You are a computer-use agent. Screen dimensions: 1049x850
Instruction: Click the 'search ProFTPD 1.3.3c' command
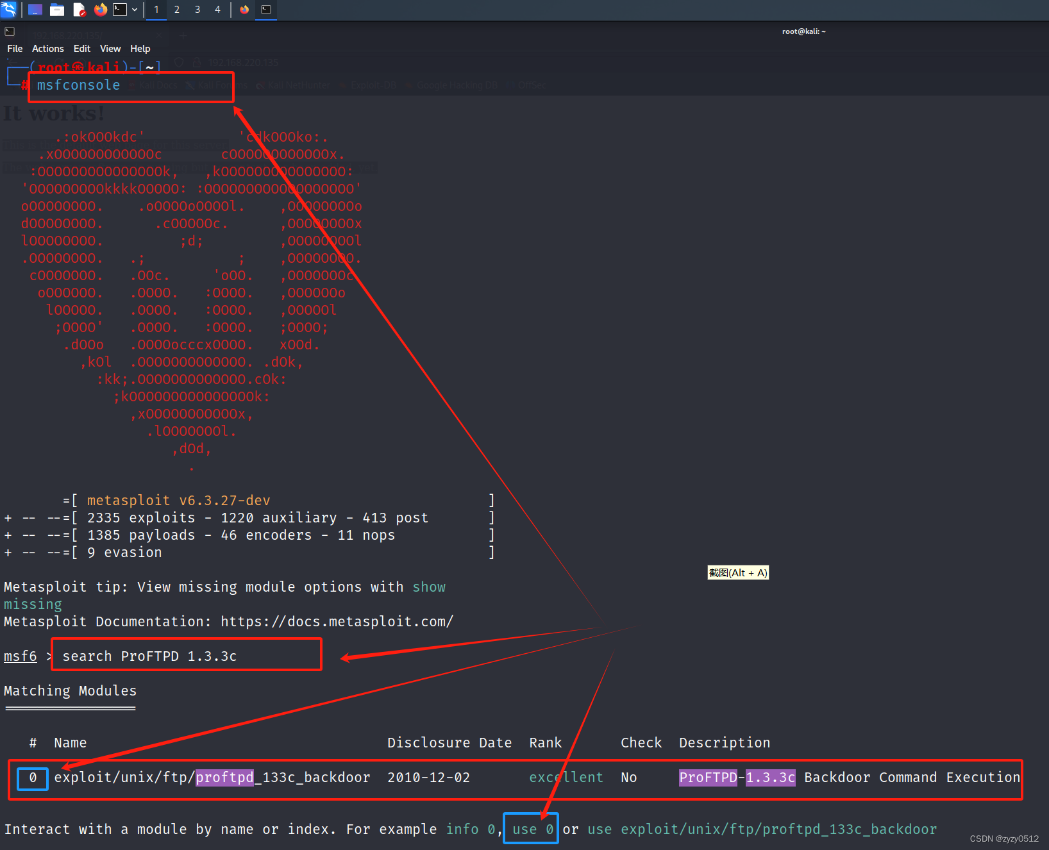[x=149, y=656]
